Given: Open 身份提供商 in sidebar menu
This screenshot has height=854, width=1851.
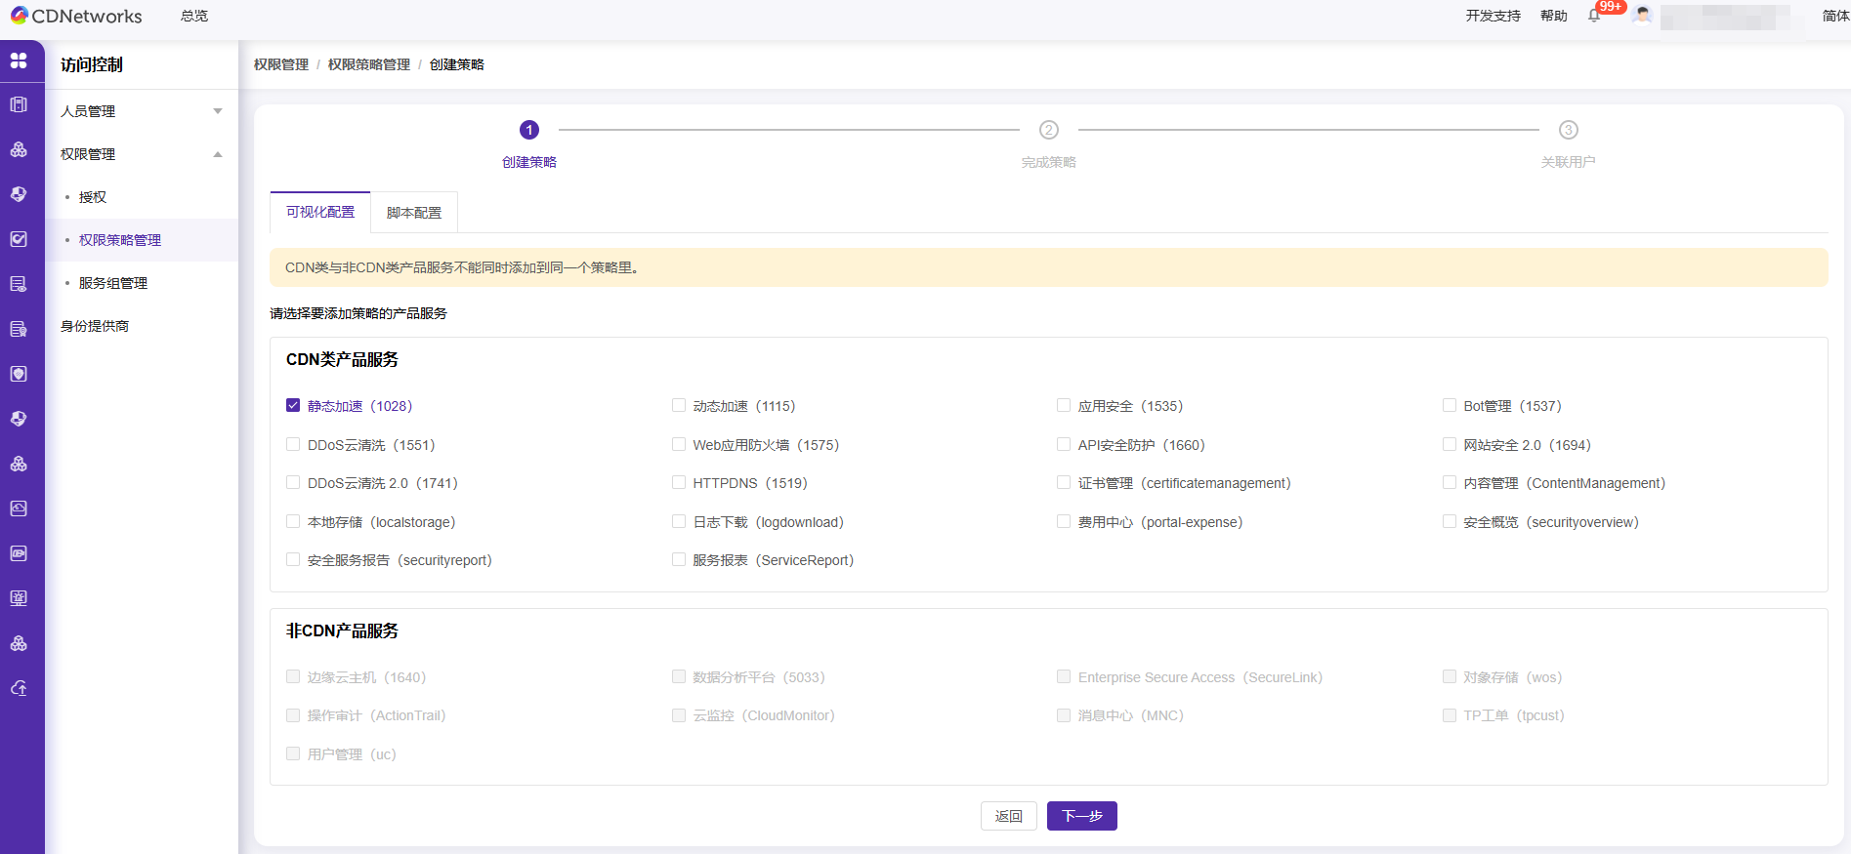Looking at the screenshot, I should click(95, 326).
